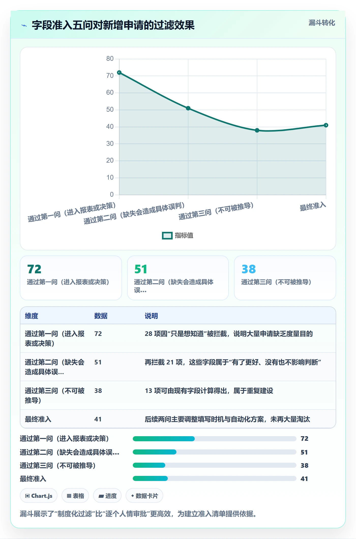Click the 数据 column header
The height and width of the screenshot is (539, 356).
tap(101, 316)
